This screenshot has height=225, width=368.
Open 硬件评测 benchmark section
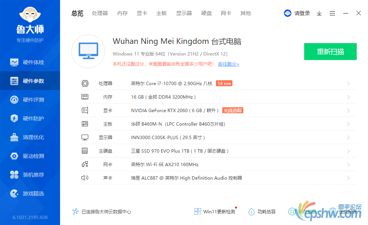tap(30, 100)
